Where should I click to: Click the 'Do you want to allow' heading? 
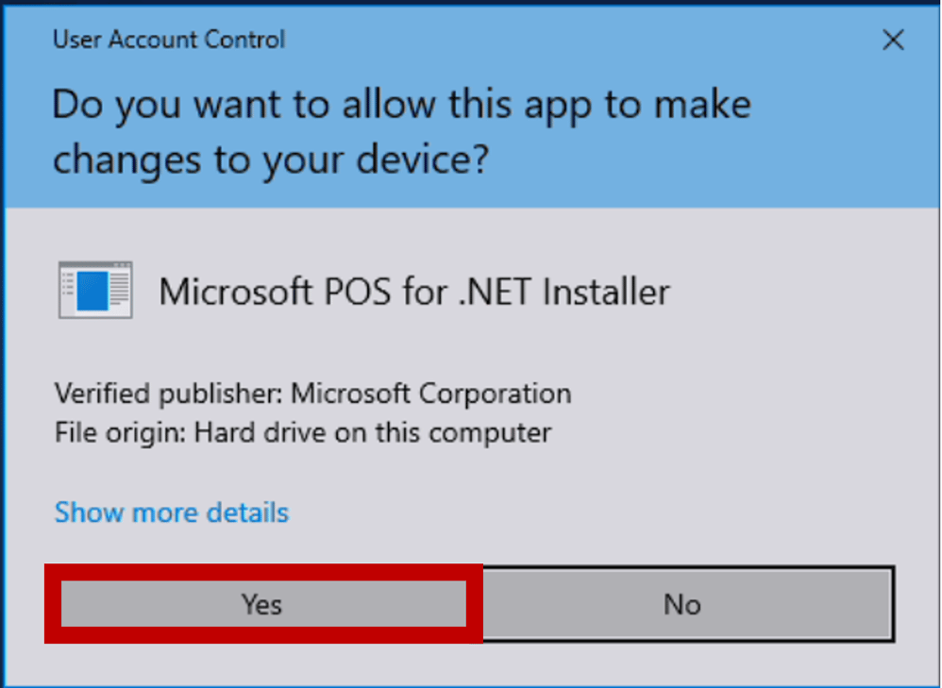tap(401, 104)
